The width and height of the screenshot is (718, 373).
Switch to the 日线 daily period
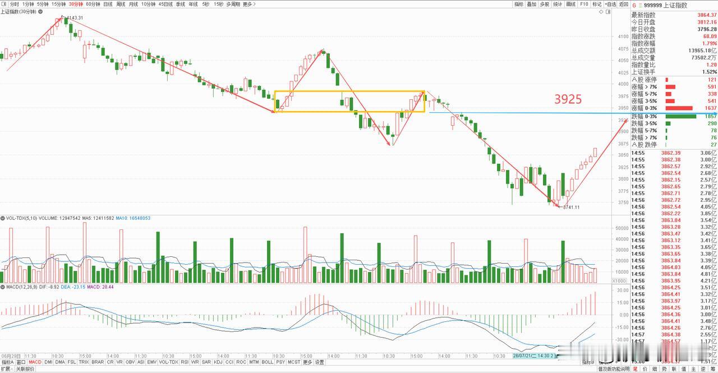coord(108,4)
